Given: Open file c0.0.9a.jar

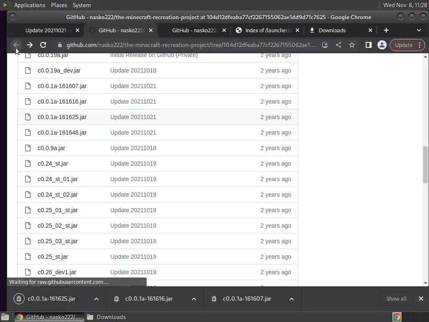Looking at the screenshot, I should [x=52, y=148].
